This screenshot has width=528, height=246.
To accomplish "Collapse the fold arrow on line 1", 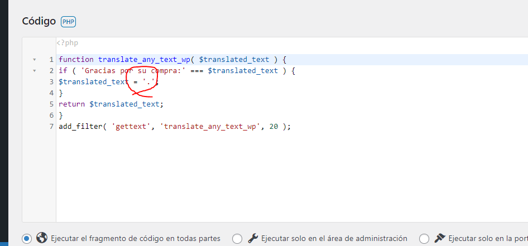I will [x=34, y=60].
